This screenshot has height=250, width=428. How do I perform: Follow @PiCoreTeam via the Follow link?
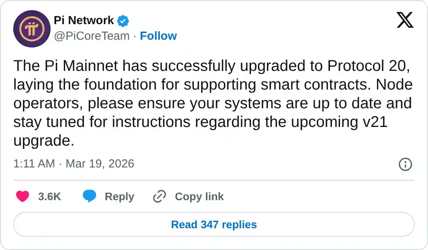[x=158, y=36]
